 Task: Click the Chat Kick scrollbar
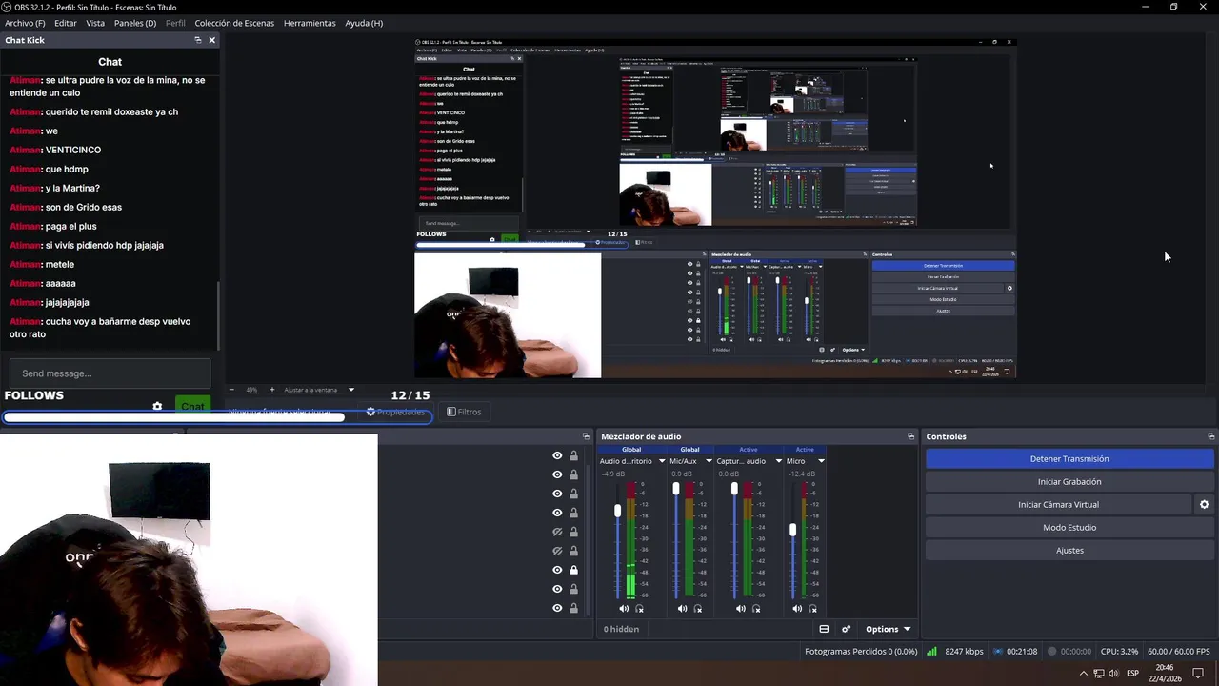click(218, 314)
